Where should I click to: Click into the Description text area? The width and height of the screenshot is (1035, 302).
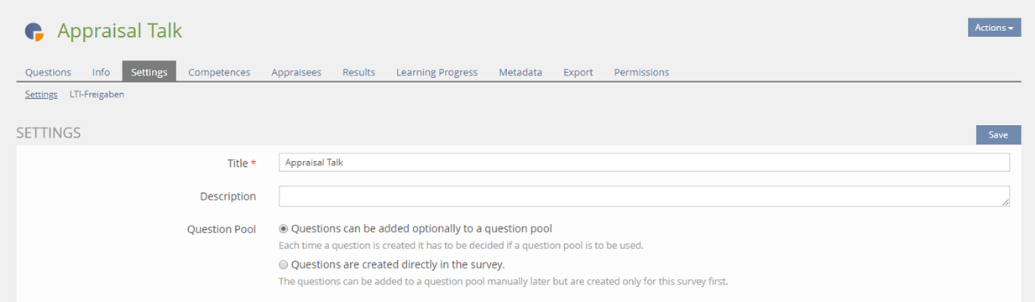point(644,196)
